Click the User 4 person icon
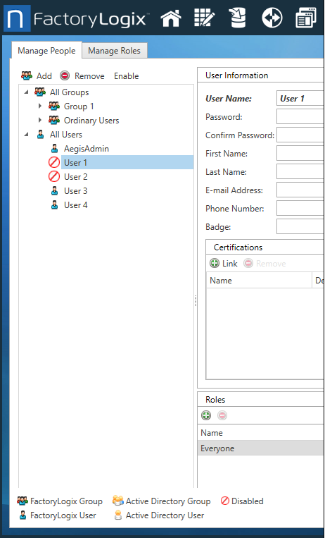The width and height of the screenshot is (325, 538). (54, 205)
